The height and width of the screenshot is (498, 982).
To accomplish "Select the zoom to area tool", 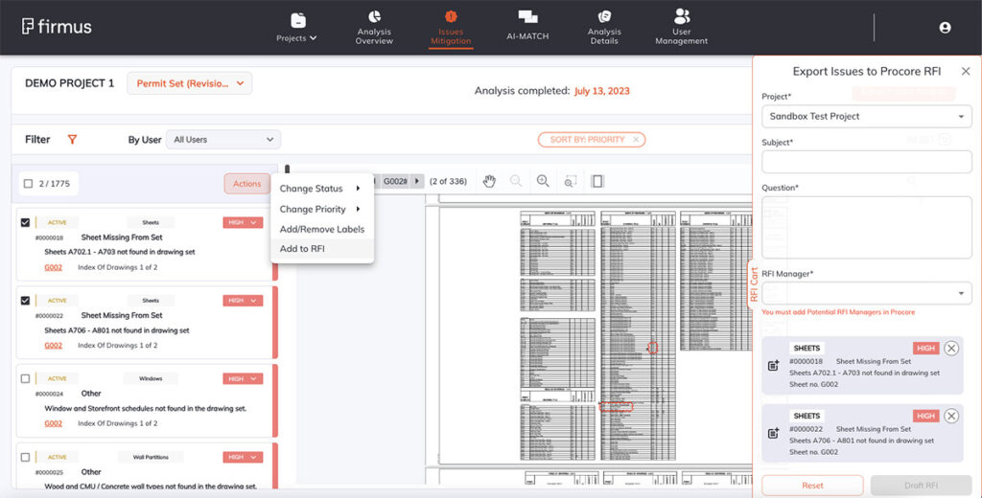I will (570, 181).
